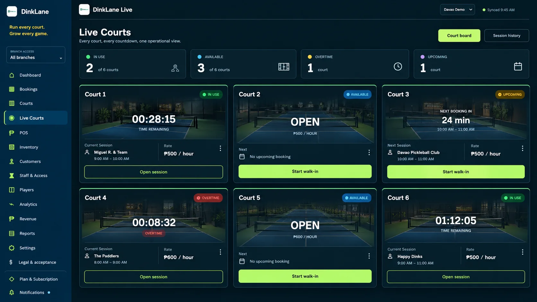Start walk-in on Court 3

point(456,172)
